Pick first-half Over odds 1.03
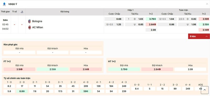 click(x=135, y=19)
